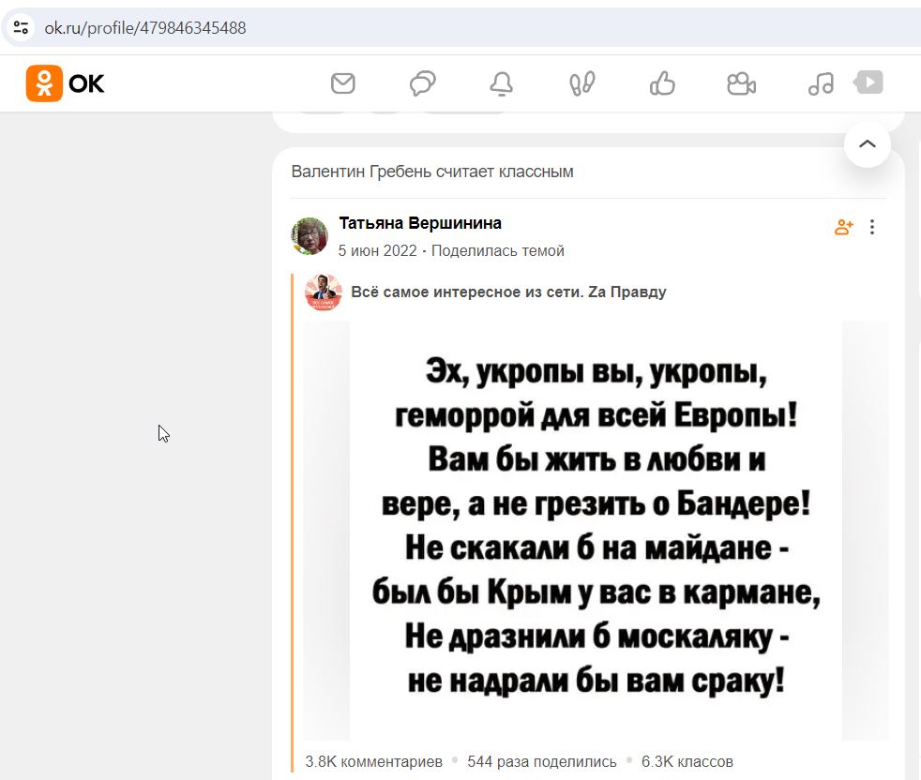Screen dimensions: 921x780
Task: Click the scroll-to-top chevron button
Action: coord(867,143)
